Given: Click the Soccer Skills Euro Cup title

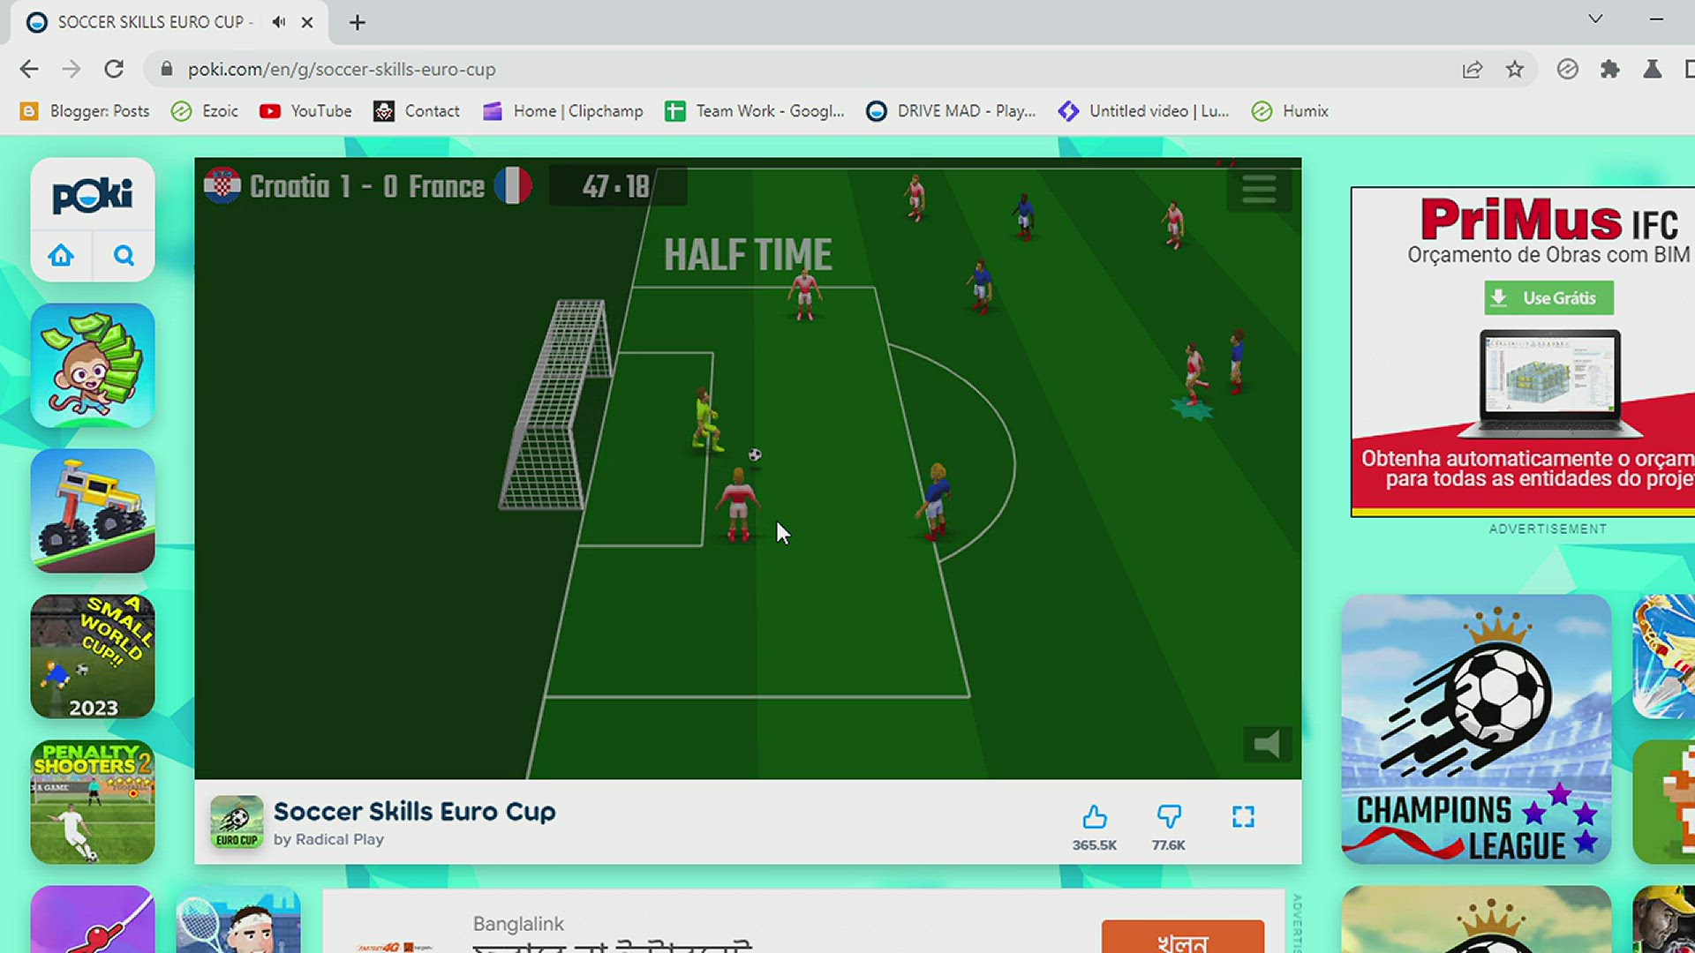Looking at the screenshot, I should pyautogui.click(x=415, y=811).
